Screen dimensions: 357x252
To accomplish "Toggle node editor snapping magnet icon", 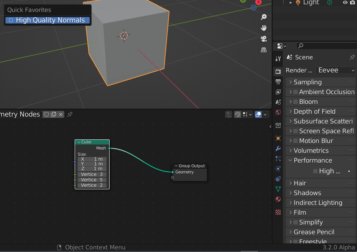I will (238, 114).
